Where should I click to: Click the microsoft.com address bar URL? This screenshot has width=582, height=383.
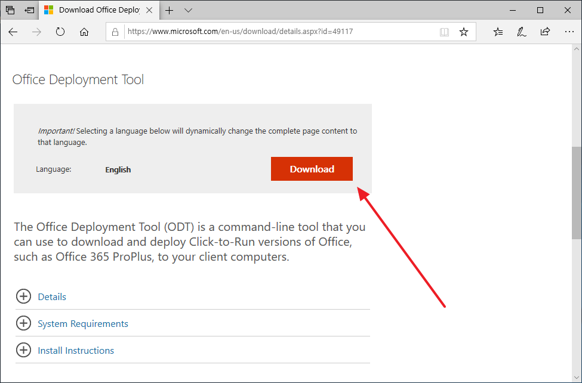click(240, 32)
